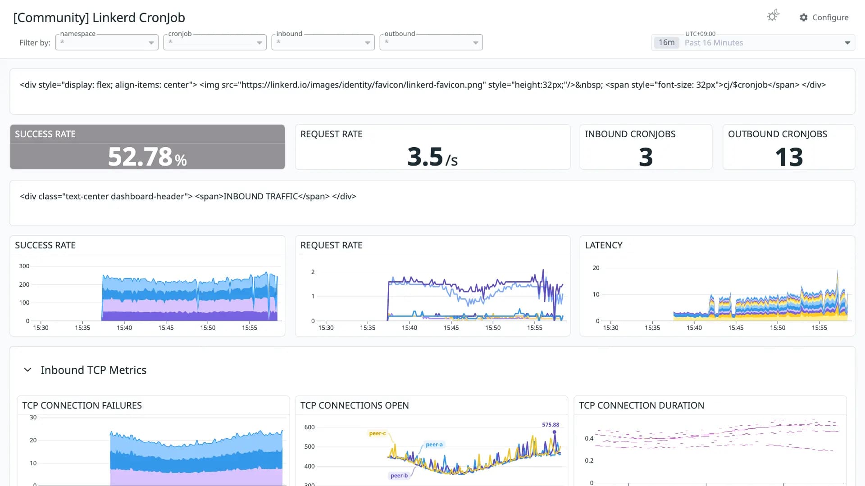Open the Configure gear settings
This screenshot has width=865, height=486.
click(824, 17)
